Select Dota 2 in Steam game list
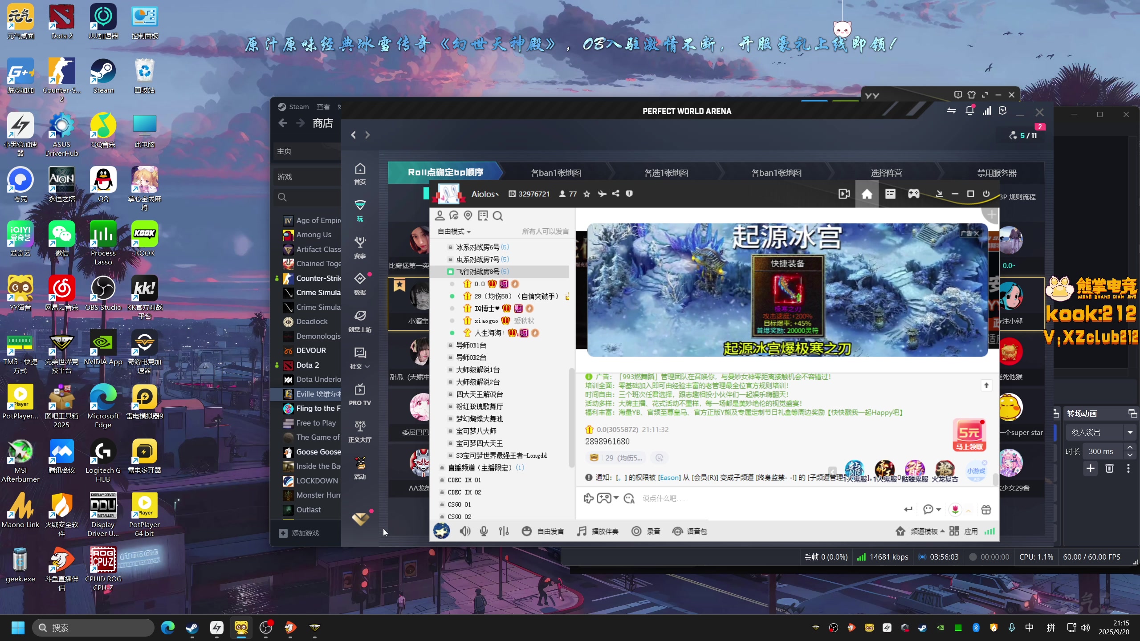This screenshot has width=1140, height=641. [307, 365]
